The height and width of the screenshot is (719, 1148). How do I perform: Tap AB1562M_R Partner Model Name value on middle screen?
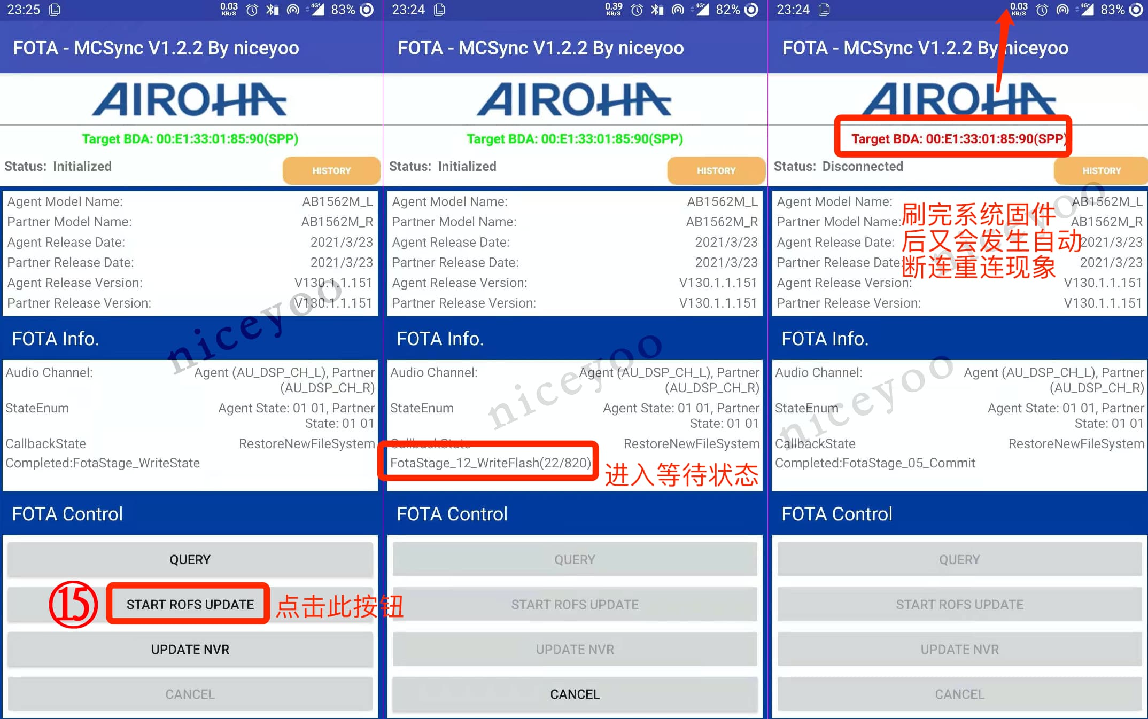[x=722, y=222]
